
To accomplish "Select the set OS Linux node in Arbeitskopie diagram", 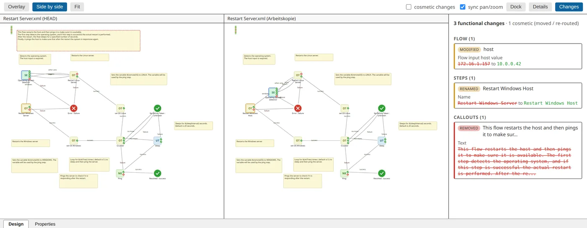I will pos(345,108).
